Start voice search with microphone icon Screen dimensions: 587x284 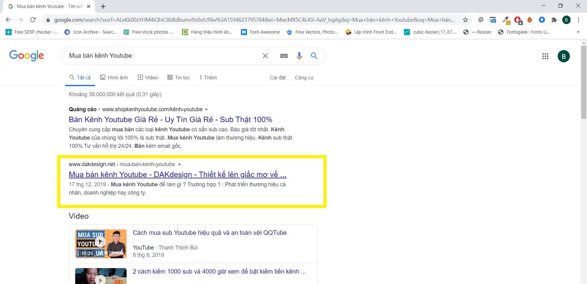tap(299, 56)
